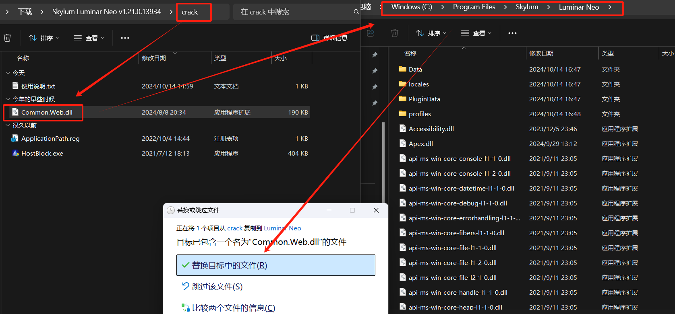The height and width of the screenshot is (314, 675).
Task: Go to Skylum breadcrumb in right window
Action: [527, 7]
